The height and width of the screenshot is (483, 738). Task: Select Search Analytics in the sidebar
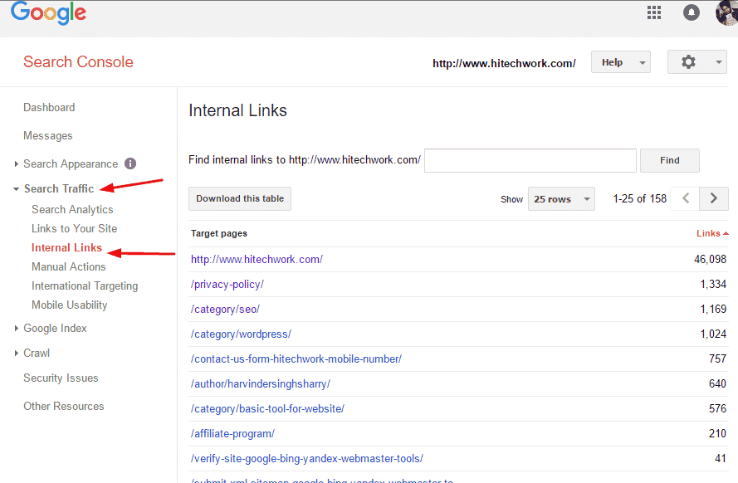click(72, 210)
